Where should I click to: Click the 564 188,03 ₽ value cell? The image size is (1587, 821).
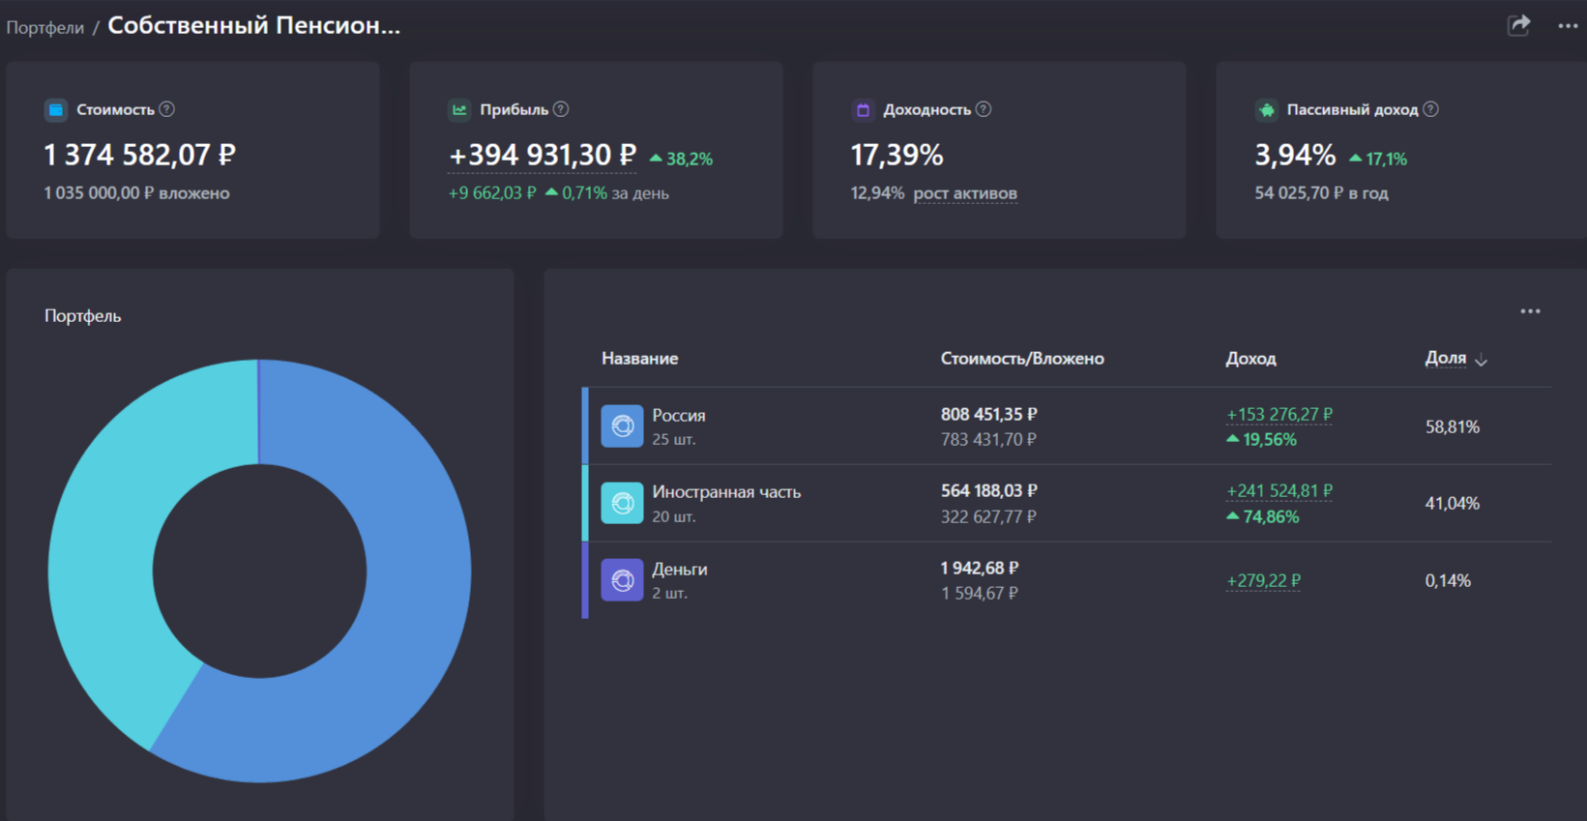988,491
